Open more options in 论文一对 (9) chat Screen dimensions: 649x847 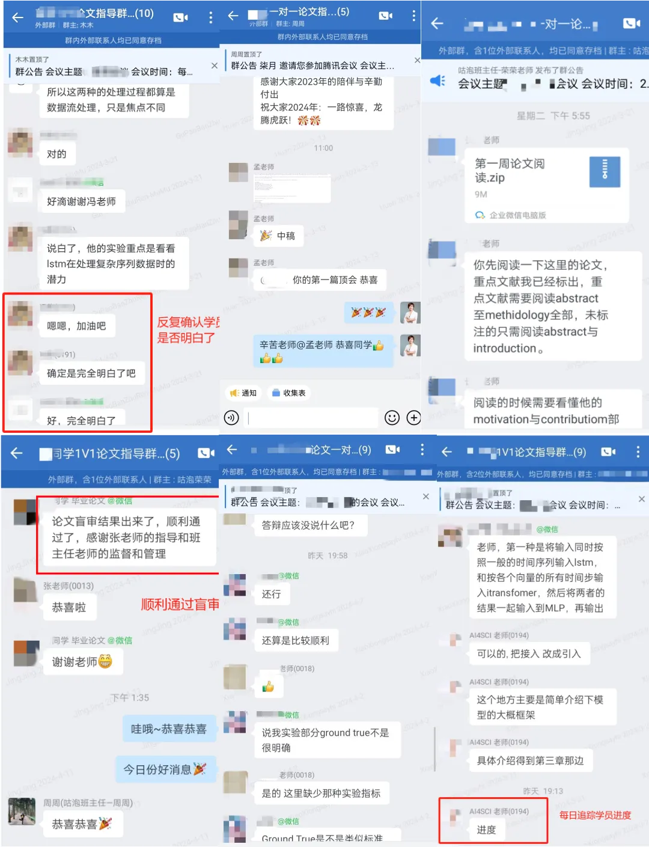[x=422, y=449]
